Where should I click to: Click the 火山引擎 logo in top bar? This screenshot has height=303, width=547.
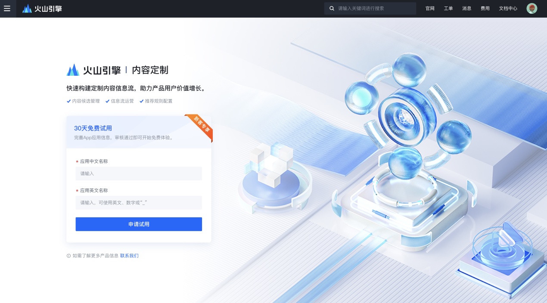42,9
